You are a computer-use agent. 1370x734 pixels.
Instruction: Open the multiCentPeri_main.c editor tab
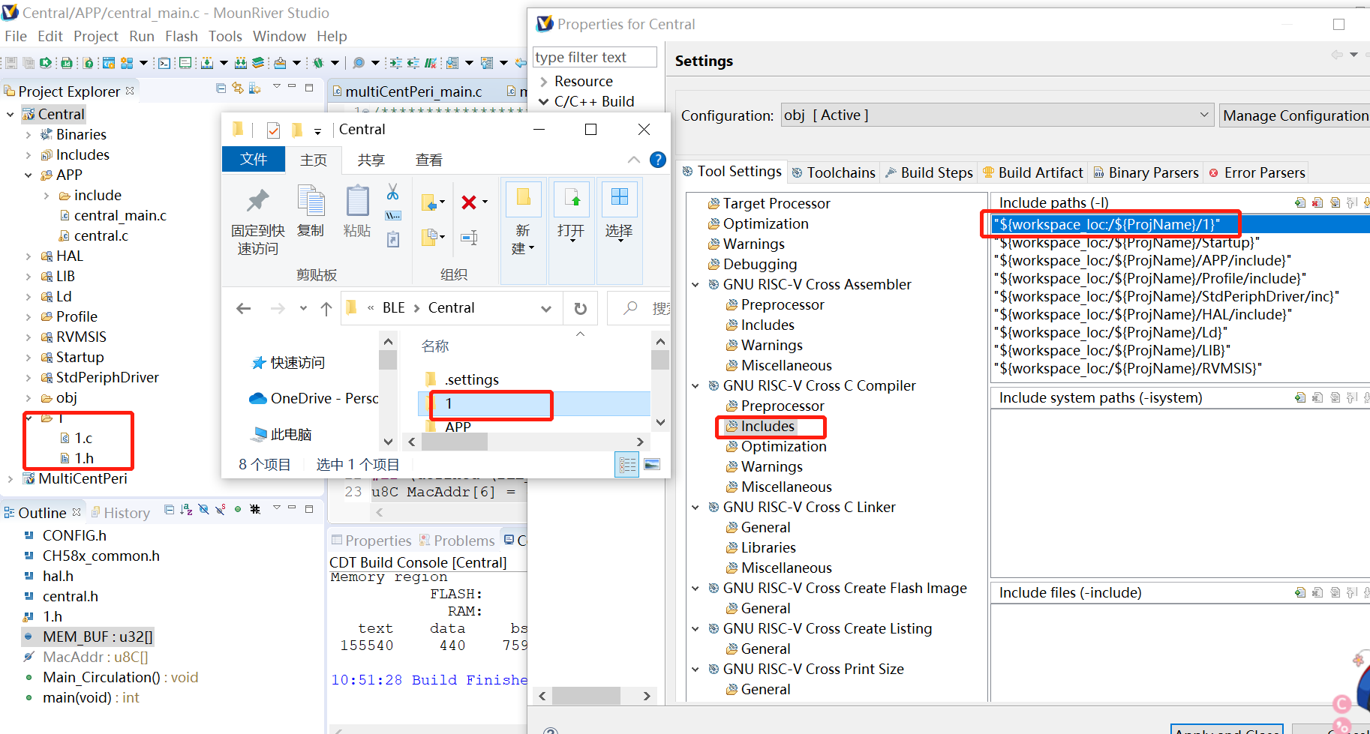click(413, 91)
